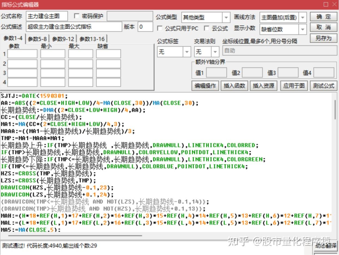The height and width of the screenshot is (255, 339).
Task: Click the 动态翻译 button
Action: click(326, 246)
